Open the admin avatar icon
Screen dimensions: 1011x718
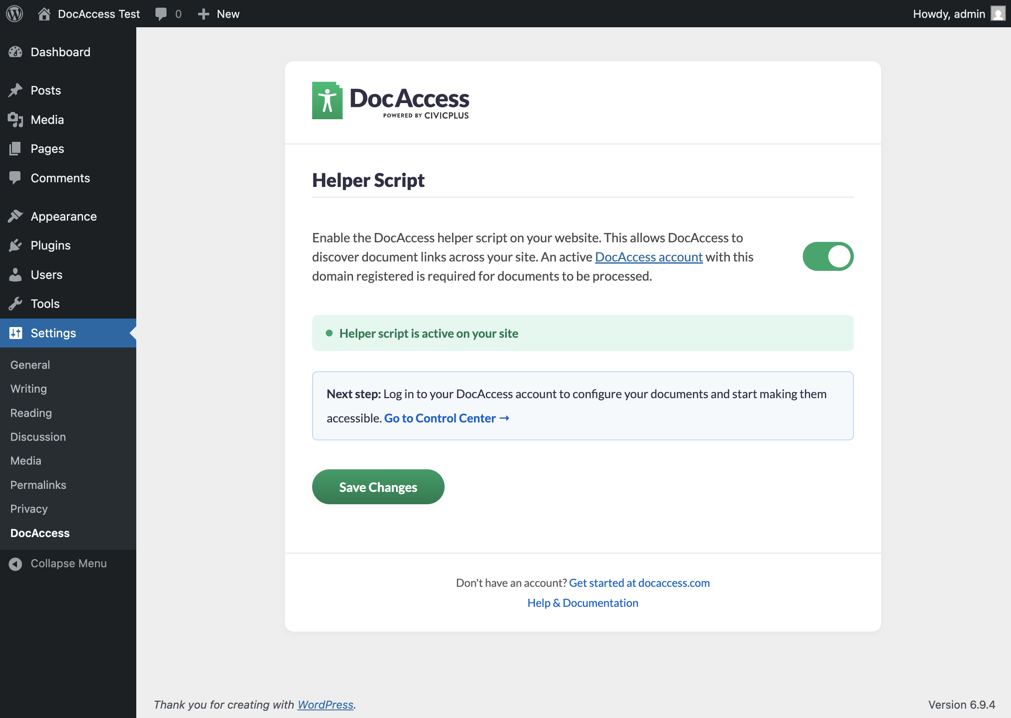click(998, 14)
